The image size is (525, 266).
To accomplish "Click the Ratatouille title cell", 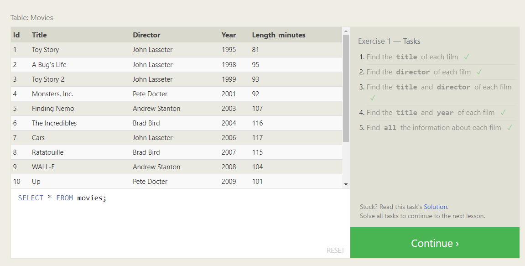I will [47, 152].
